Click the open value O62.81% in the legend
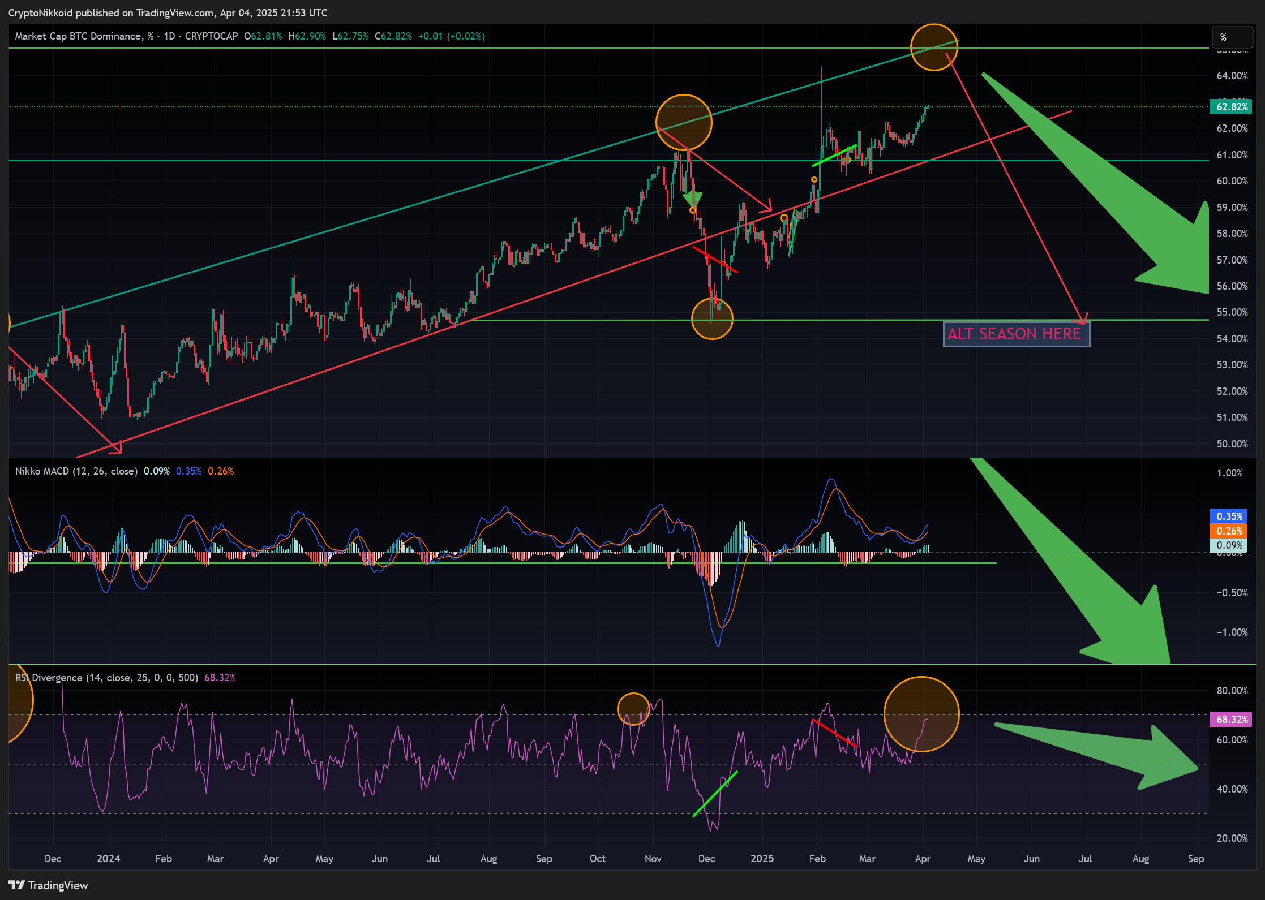 point(263,36)
